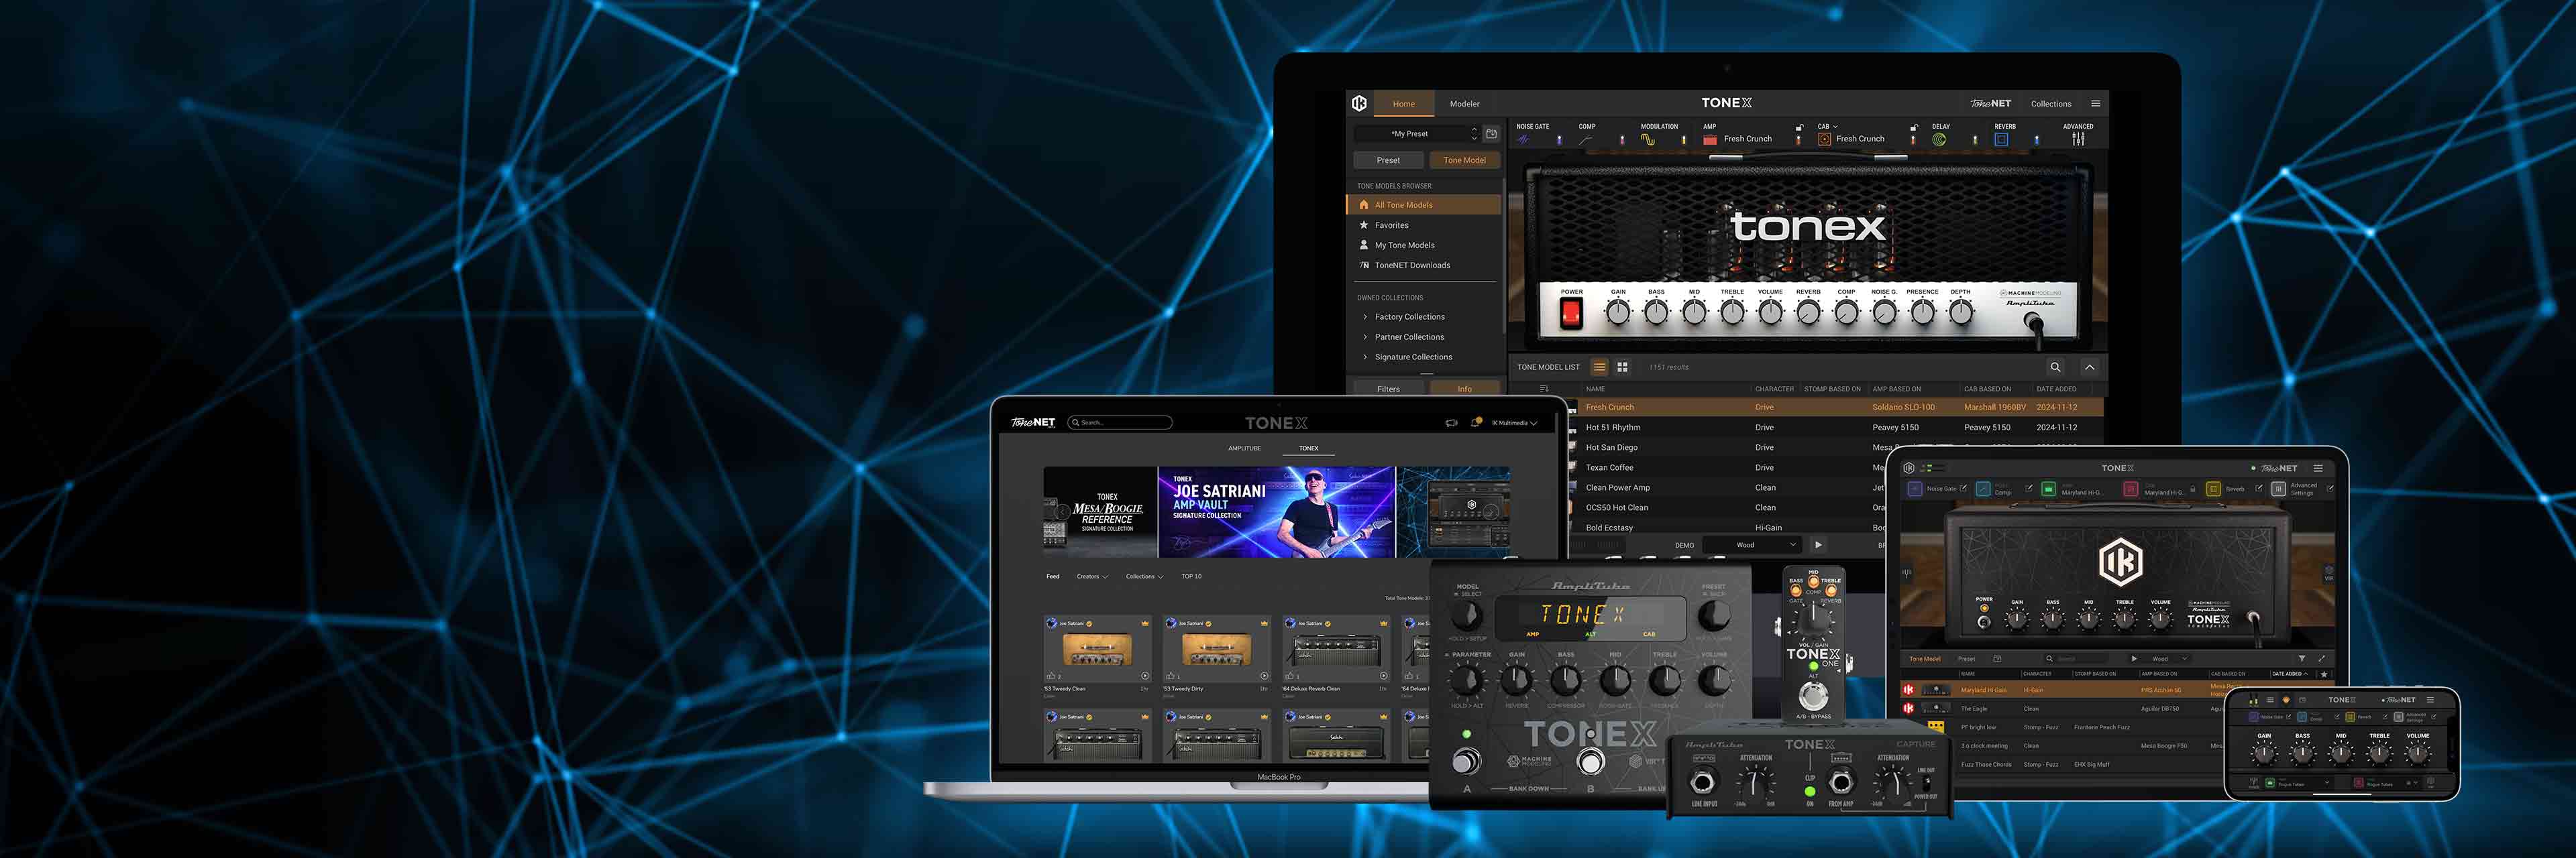Step the My Preset selector arrows
Image resolution: width=2576 pixels, height=858 pixels.
coord(1473,133)
